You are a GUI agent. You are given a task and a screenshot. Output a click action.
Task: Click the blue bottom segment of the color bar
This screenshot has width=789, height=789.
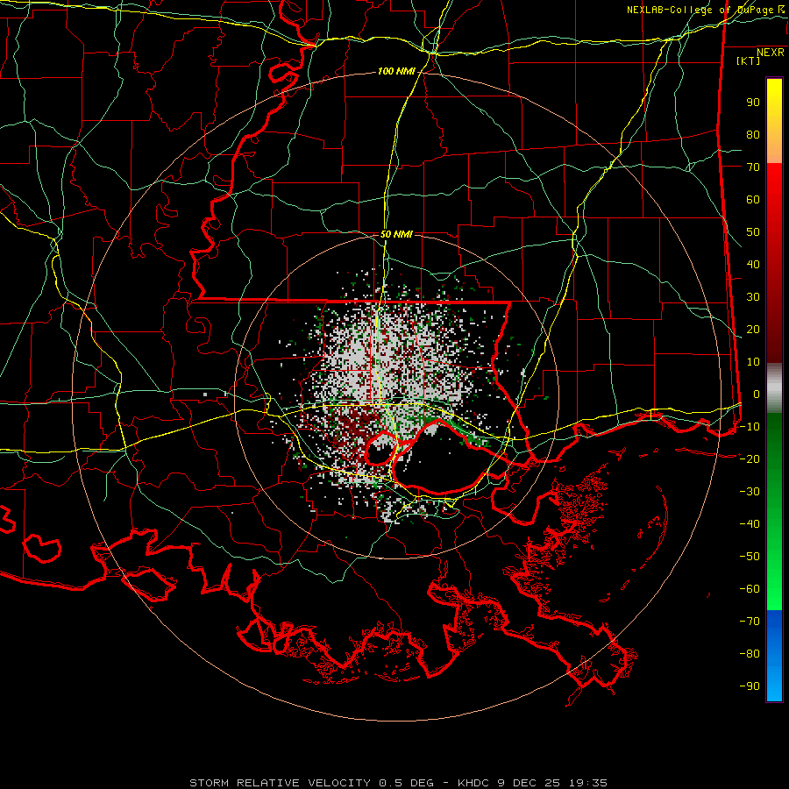pyautogui.click(x=774, y=656)
